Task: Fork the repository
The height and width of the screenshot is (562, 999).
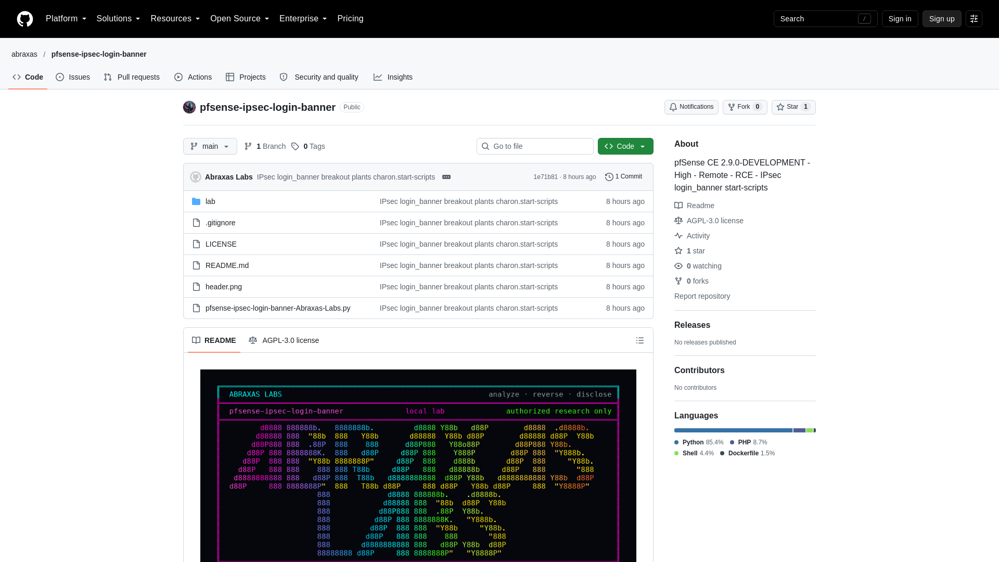Action: click(745, 107)
